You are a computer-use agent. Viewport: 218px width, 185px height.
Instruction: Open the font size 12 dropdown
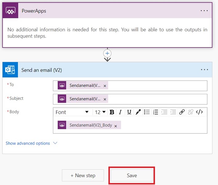pos(100,112)
